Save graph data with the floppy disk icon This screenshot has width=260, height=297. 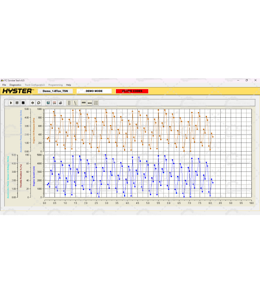coord(48,102)
